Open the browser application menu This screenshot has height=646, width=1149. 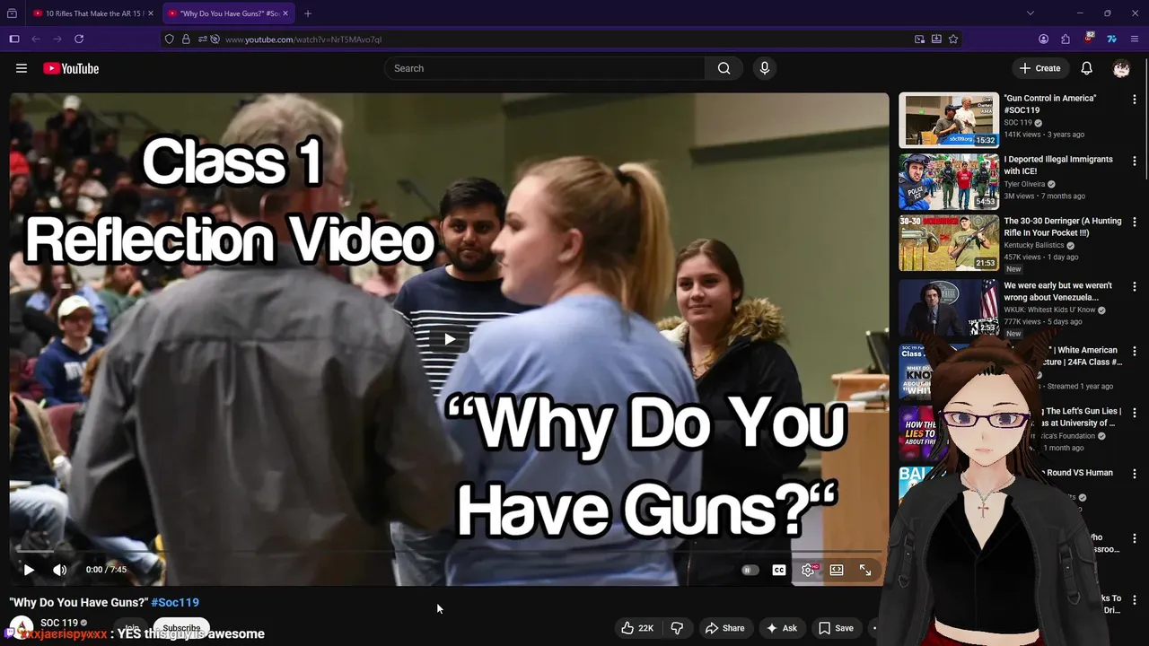click(x=1135, y=39)
